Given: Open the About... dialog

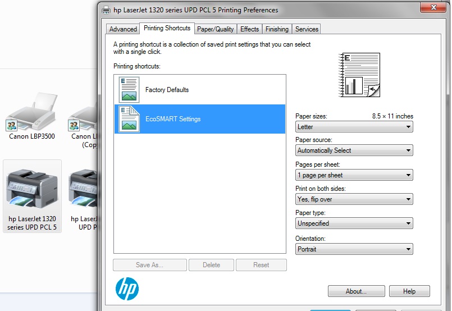Looking at the screenshot, I should (357, 291).
